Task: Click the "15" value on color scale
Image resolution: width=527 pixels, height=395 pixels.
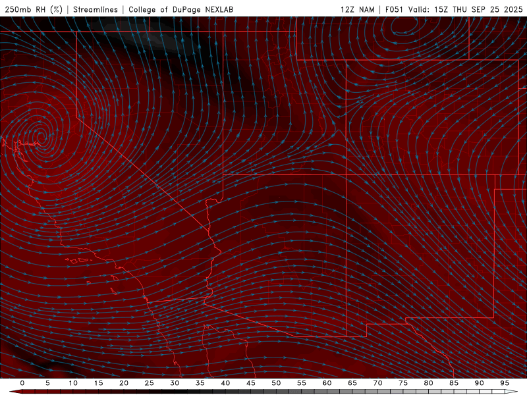Action: coord(98,383)
